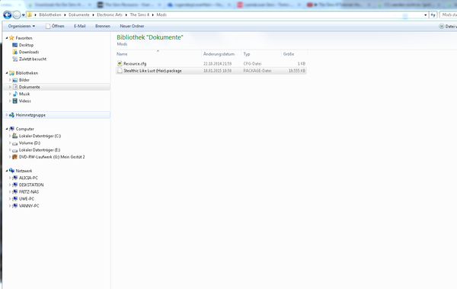Select Dokumente in the address breadcrumb
The width and height of the screenshot is (457, 289).
click(x=79, y=14)
